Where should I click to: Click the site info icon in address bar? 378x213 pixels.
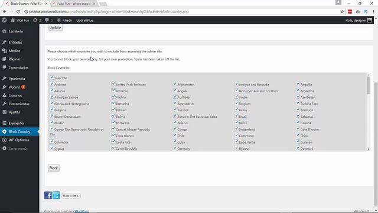click(26, 12)
